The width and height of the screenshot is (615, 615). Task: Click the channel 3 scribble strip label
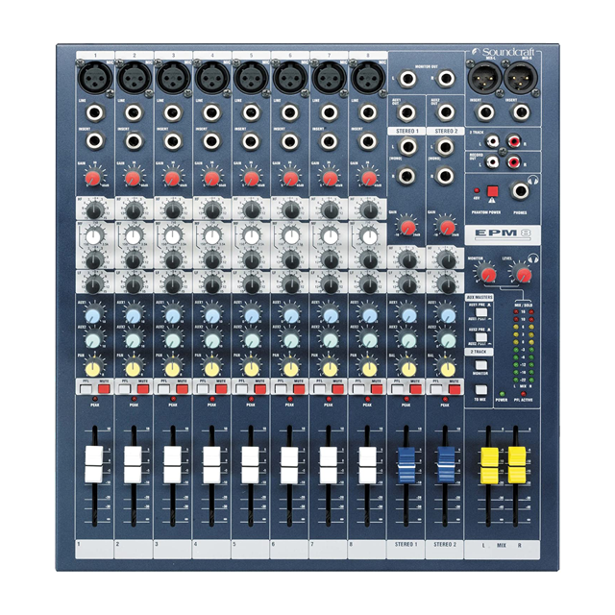(172, 550)
